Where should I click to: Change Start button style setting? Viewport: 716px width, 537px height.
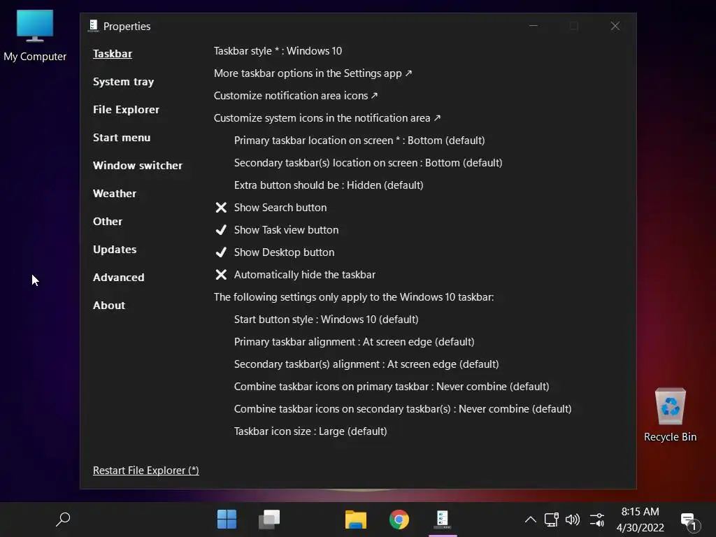326,319
